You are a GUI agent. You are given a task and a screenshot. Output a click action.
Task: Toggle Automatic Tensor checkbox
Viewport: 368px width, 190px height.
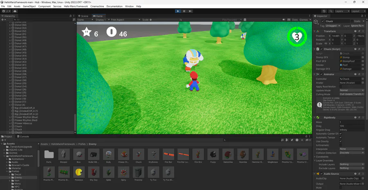(341, 137)
